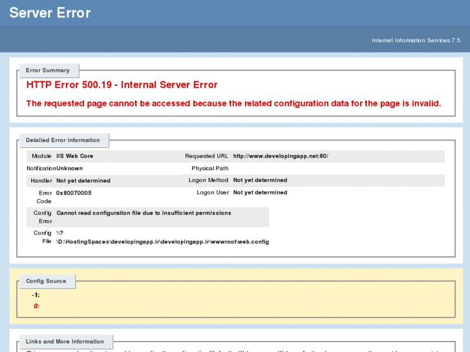Click the Module field label
The width and height of the screenshot is (470, 352).
click(x=41, y=156)
